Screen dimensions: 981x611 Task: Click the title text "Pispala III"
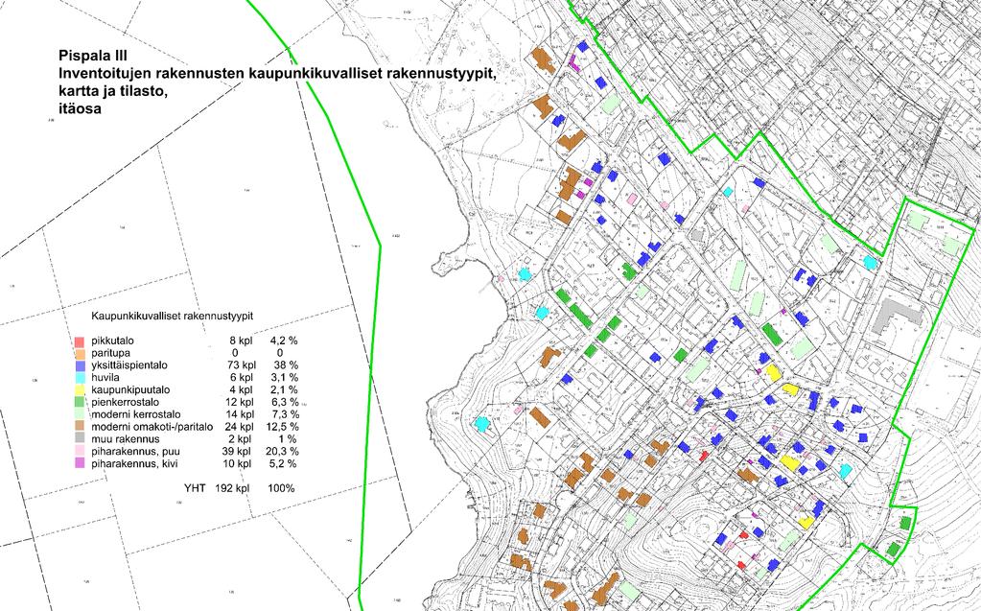click(93, 55)
